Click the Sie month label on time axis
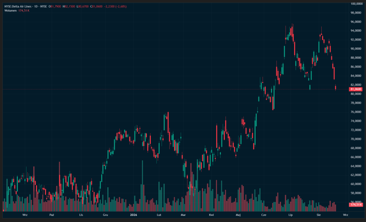 point(318,215)
